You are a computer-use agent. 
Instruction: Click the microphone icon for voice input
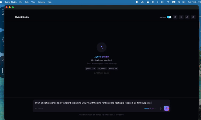(160, 108)
